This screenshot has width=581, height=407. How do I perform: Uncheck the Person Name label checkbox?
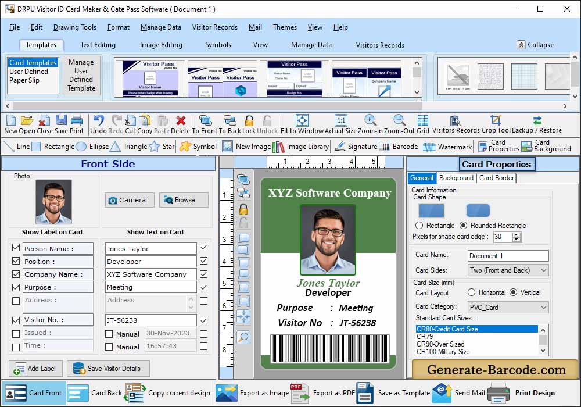click(16, 248)
